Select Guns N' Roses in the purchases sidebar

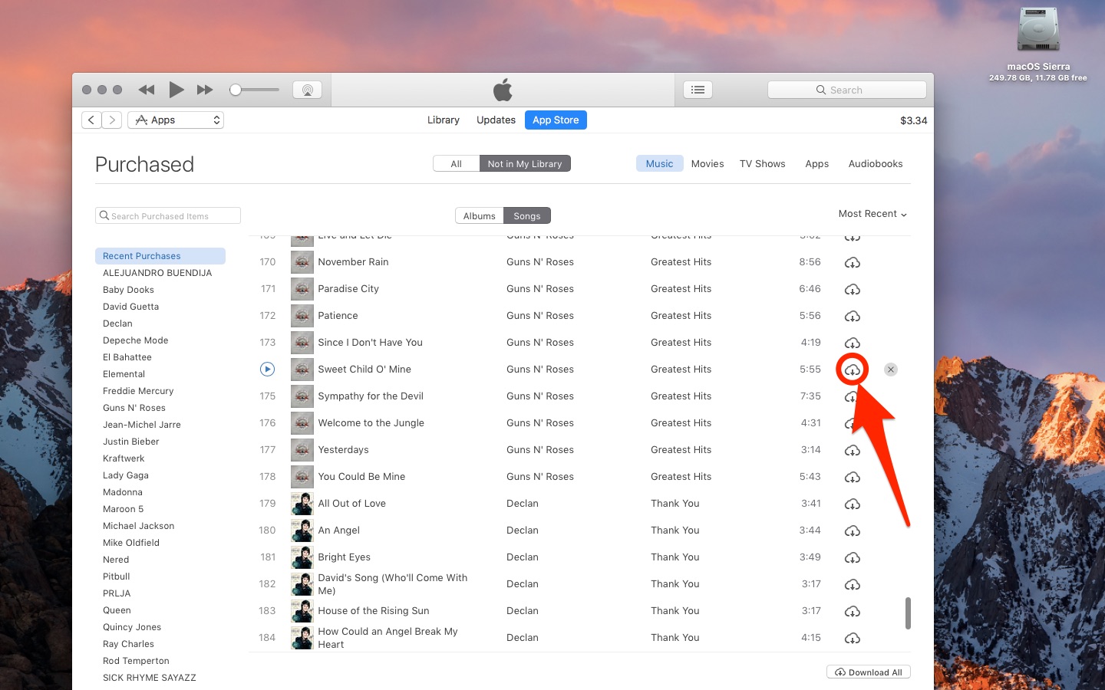[x=134, y=407]
